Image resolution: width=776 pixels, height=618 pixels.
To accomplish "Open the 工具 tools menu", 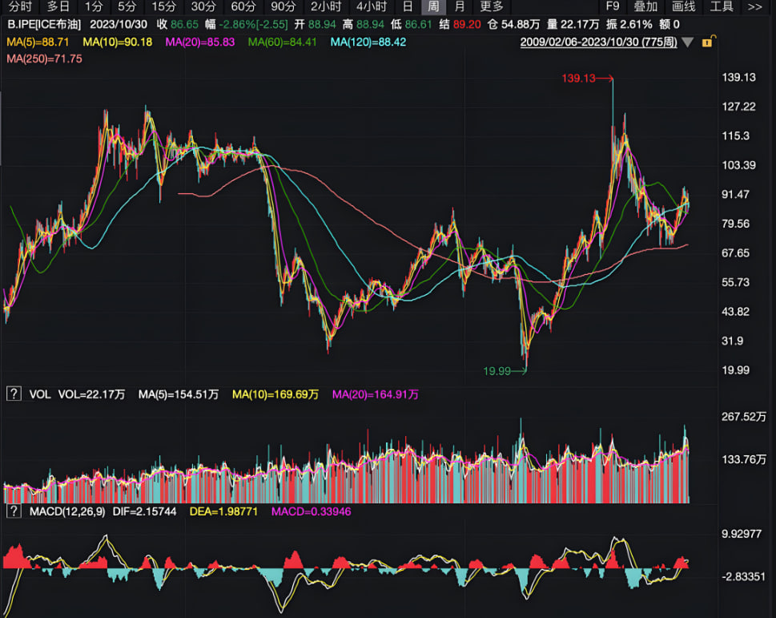I will pyautogui.click(x=722, y=6).
